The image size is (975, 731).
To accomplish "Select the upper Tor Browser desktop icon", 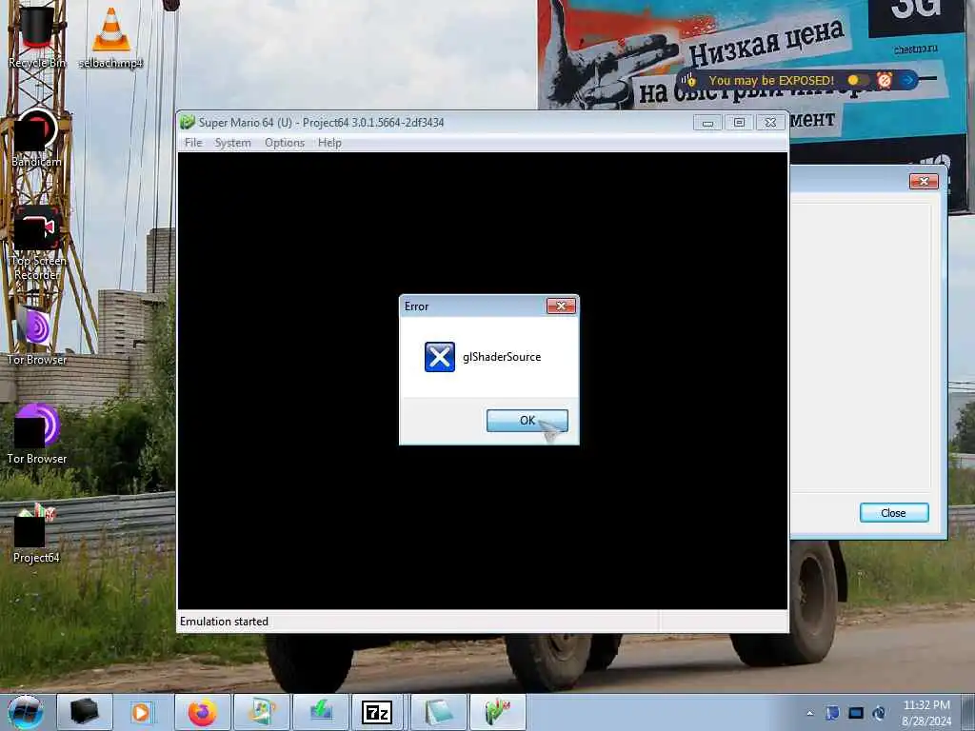I will coord(37,336).
